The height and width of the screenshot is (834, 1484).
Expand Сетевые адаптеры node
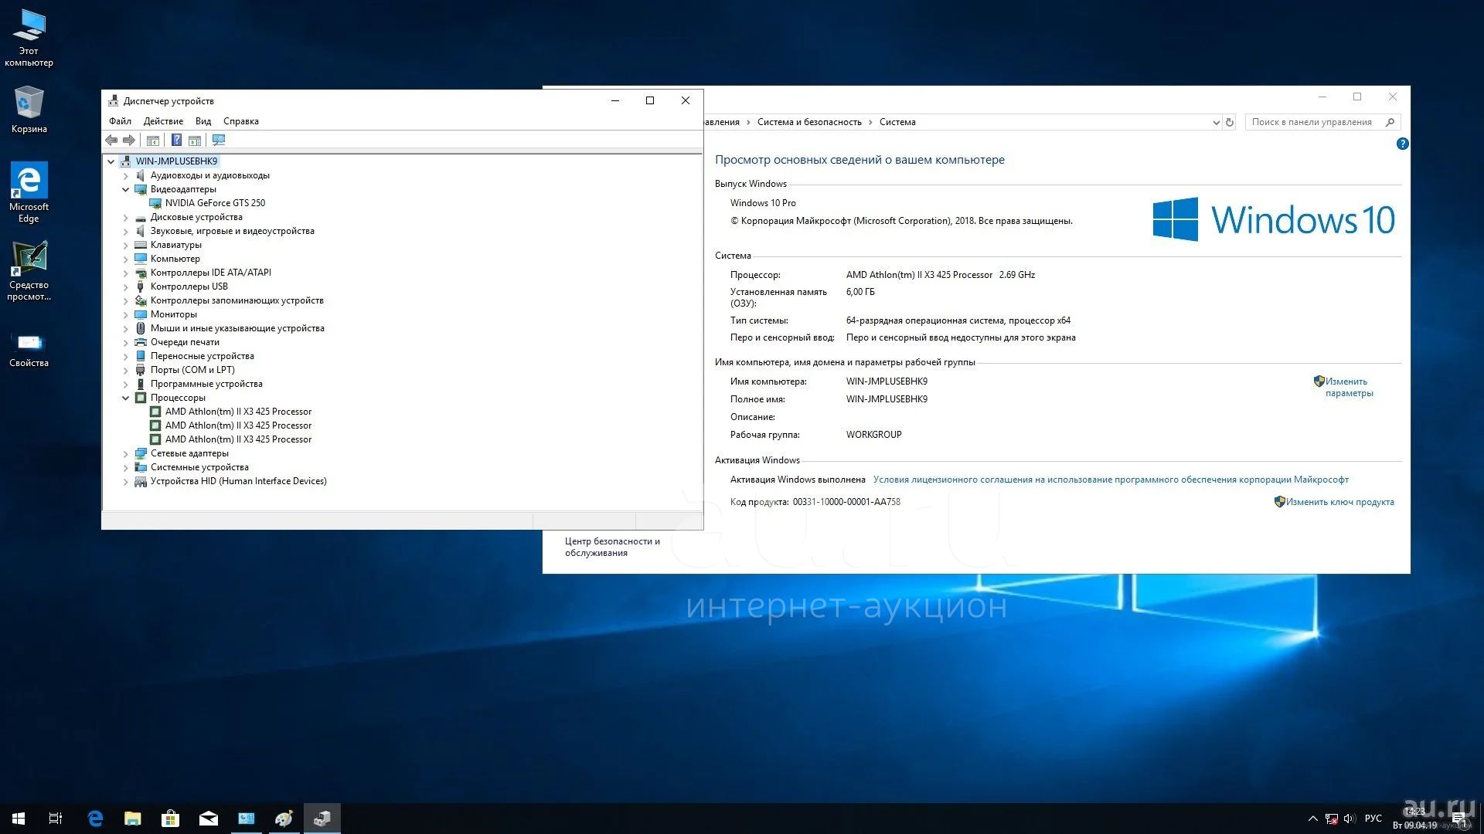126,454
